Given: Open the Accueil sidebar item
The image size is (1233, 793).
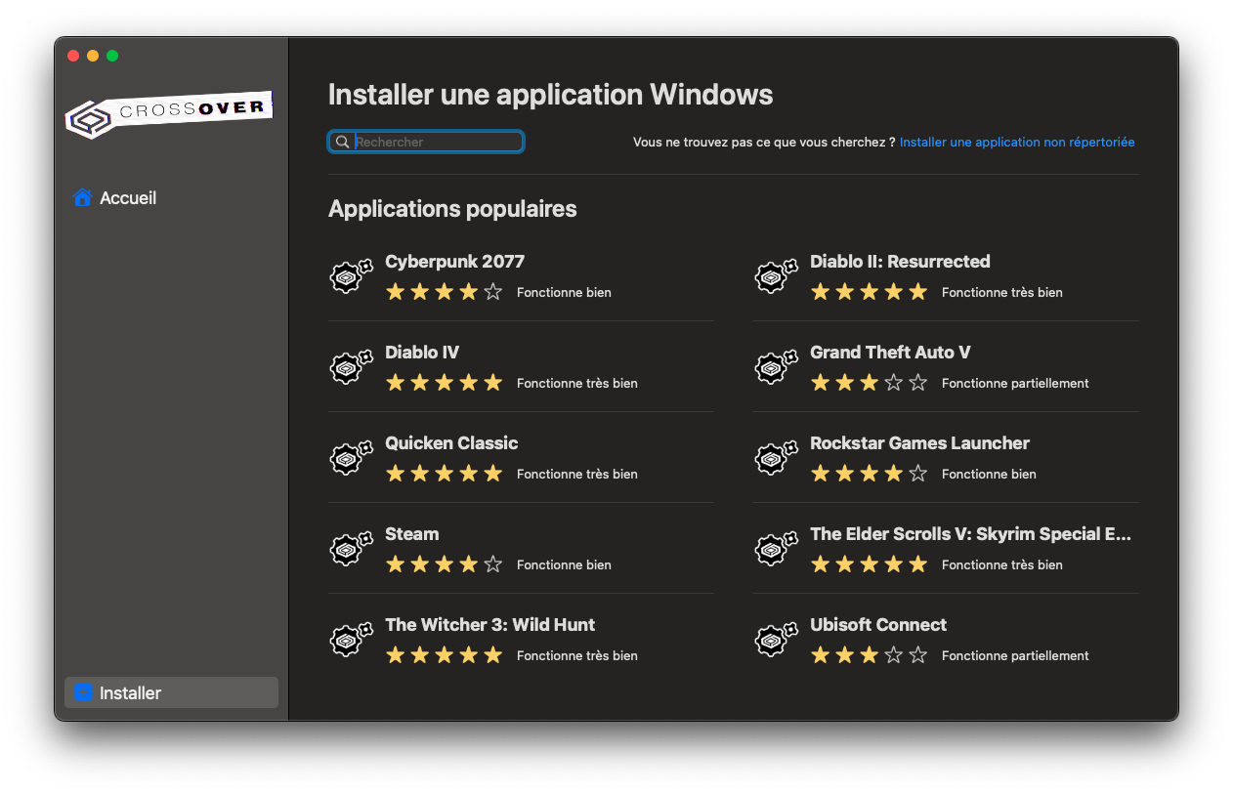Looking at the screenshot, I should tap(127, 198).
